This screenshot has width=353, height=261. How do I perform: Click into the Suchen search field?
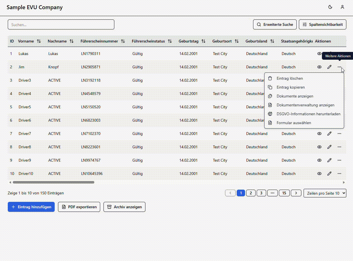61,24
